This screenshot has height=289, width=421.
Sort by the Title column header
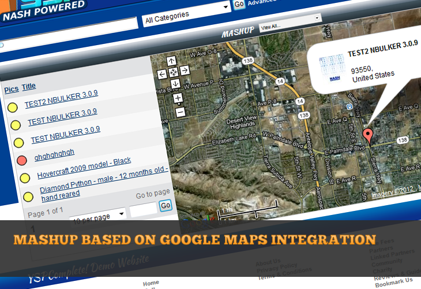click(x=29, y=87)
